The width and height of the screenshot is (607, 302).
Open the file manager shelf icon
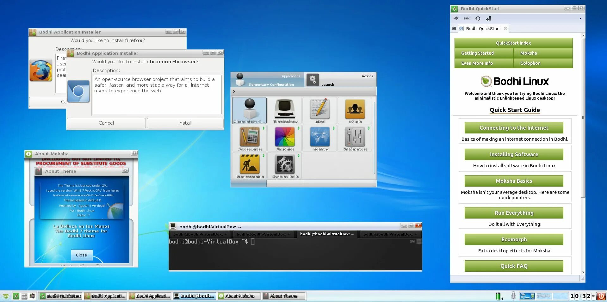[x=24, y=296]
